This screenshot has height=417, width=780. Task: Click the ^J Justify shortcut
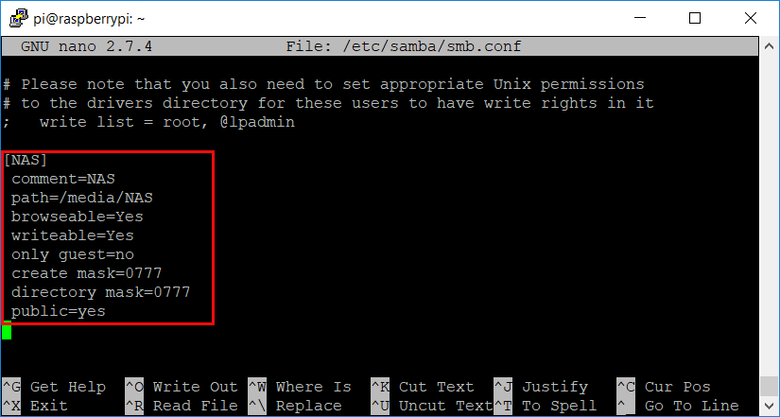pyautogui.click(x=541, y=387)
